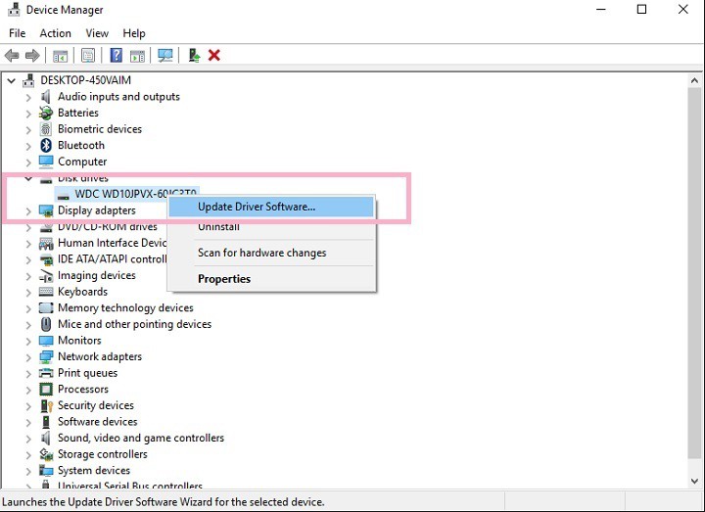Click the scrollbar down arrow
Screen dimensions: 705x512
(x=694, y=481)
